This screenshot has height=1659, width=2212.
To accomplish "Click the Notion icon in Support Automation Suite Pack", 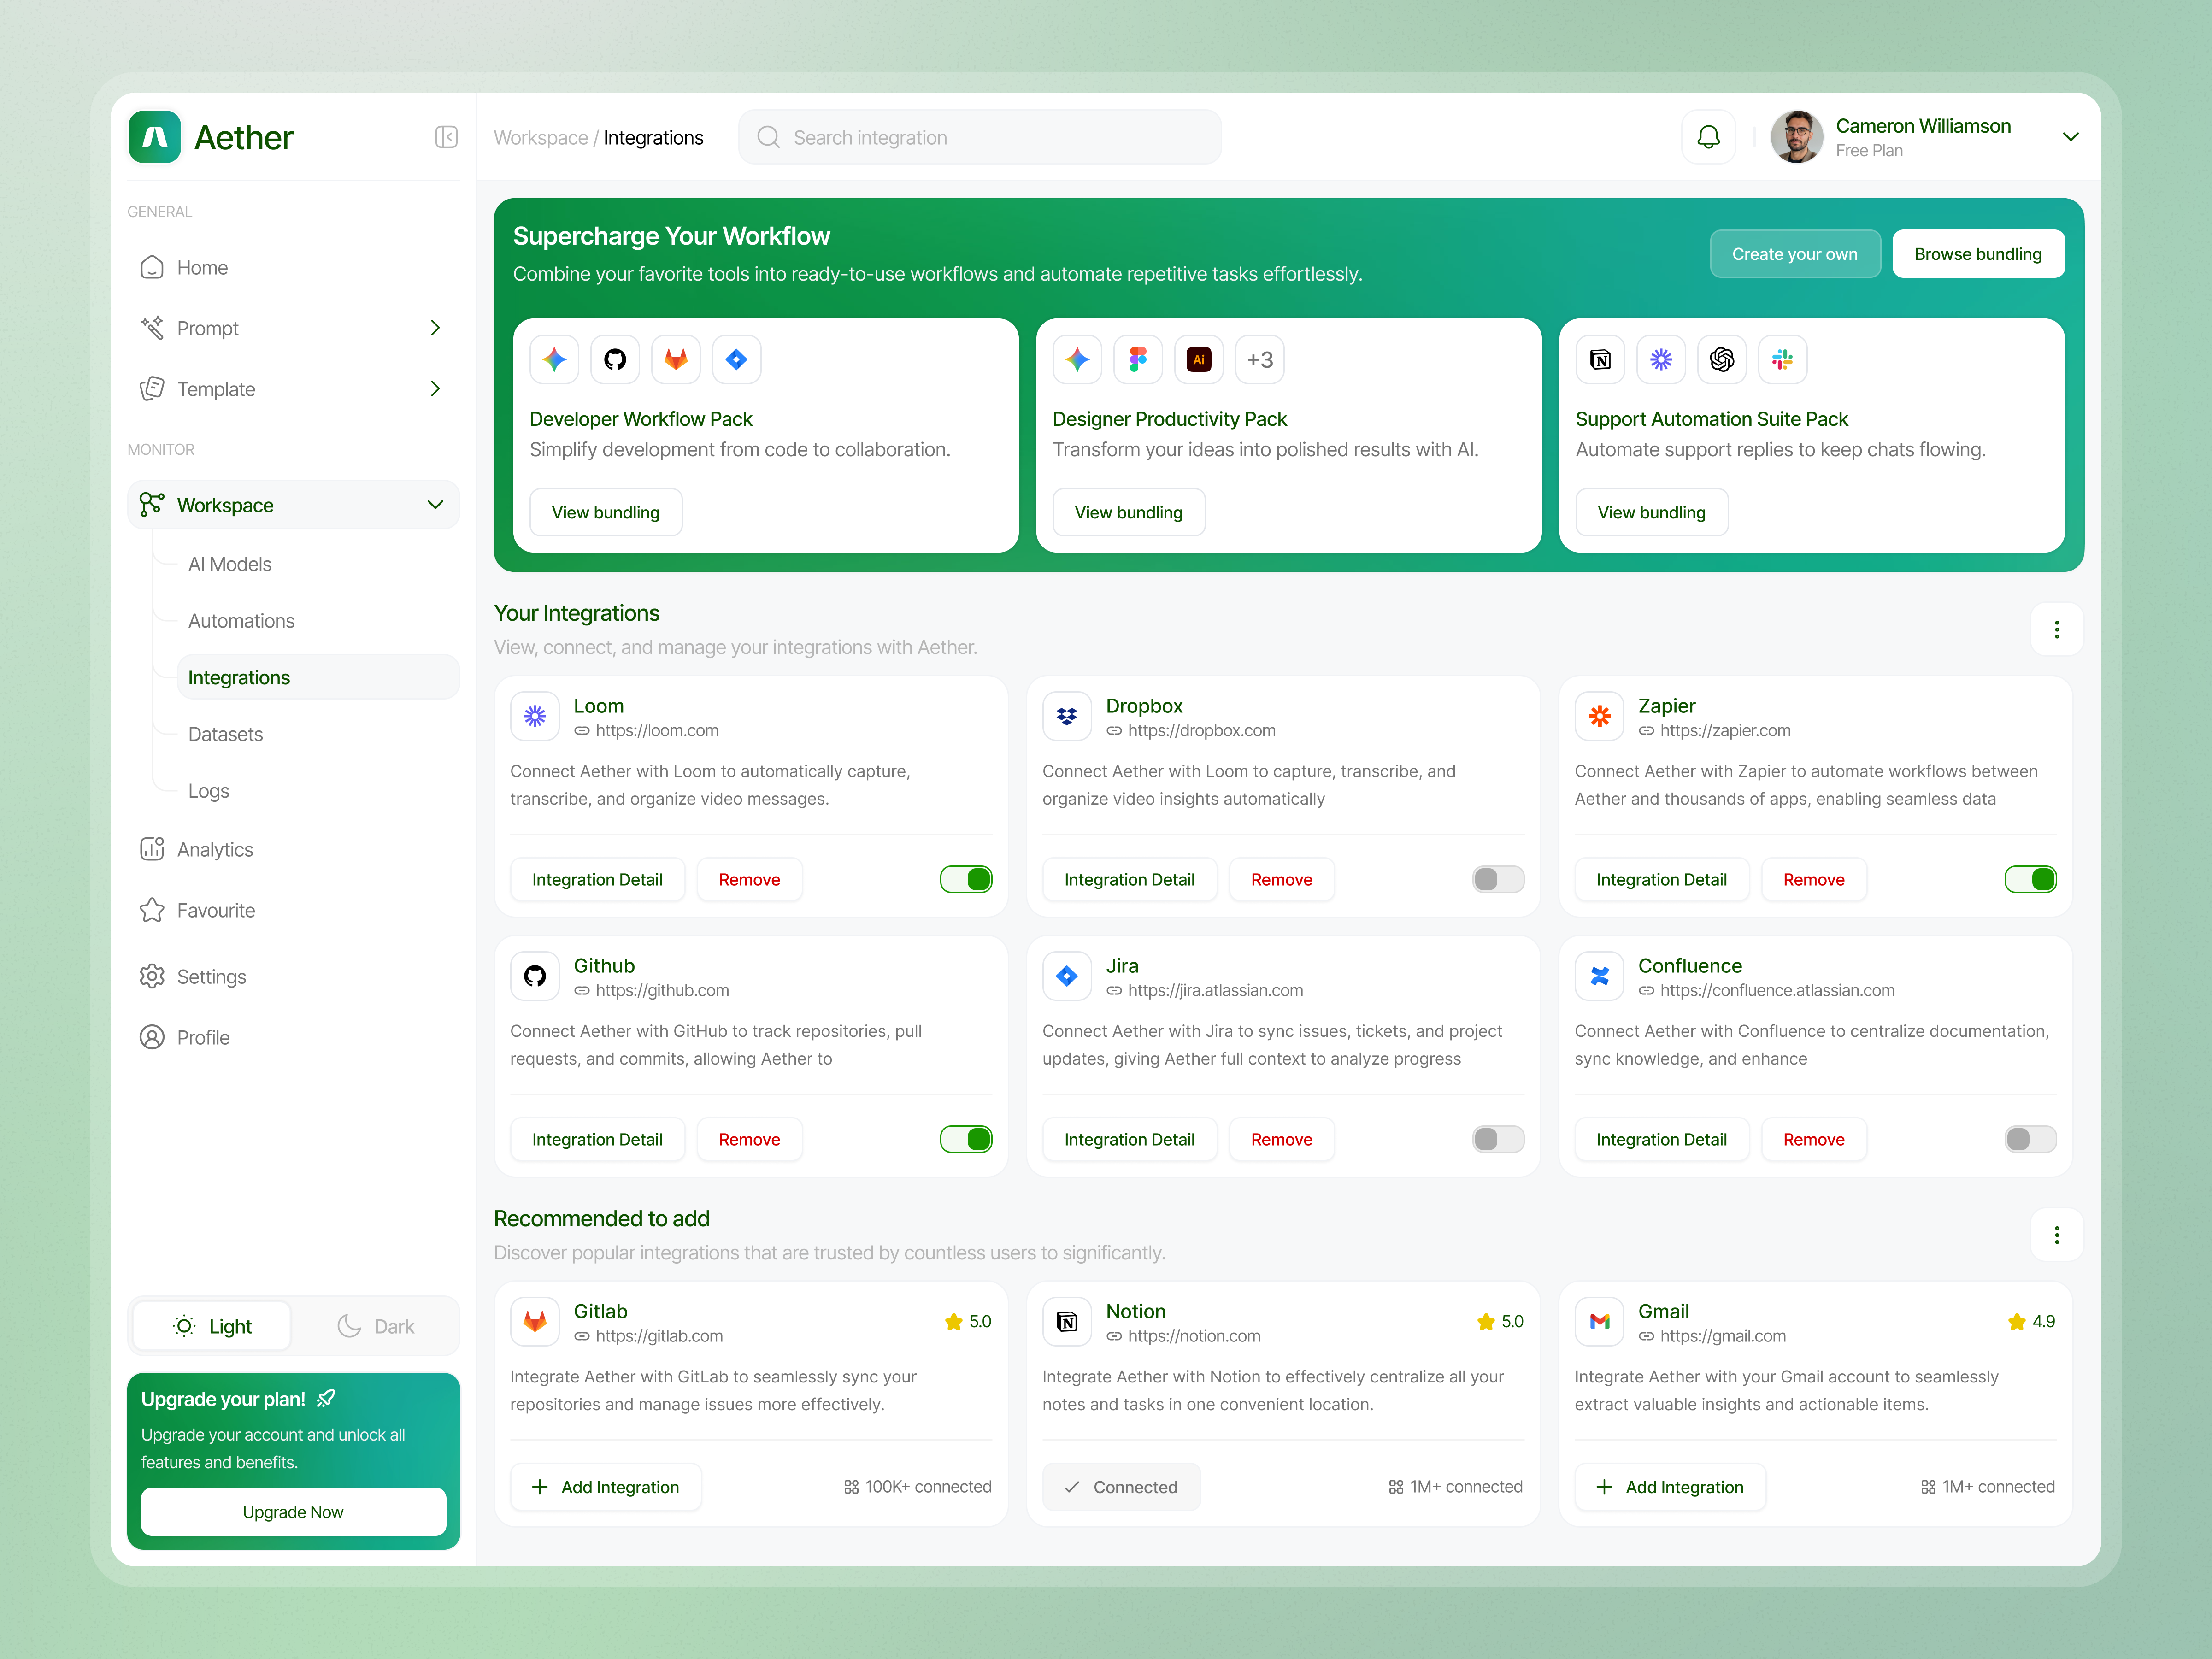I will click(x=1600, y=359).
